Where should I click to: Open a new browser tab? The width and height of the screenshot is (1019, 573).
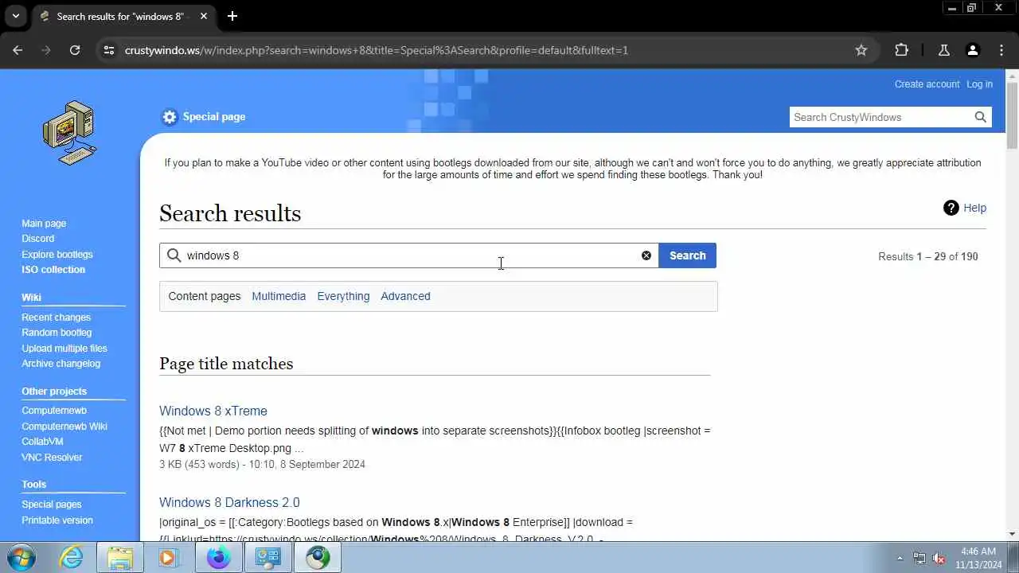pos(232,16)
